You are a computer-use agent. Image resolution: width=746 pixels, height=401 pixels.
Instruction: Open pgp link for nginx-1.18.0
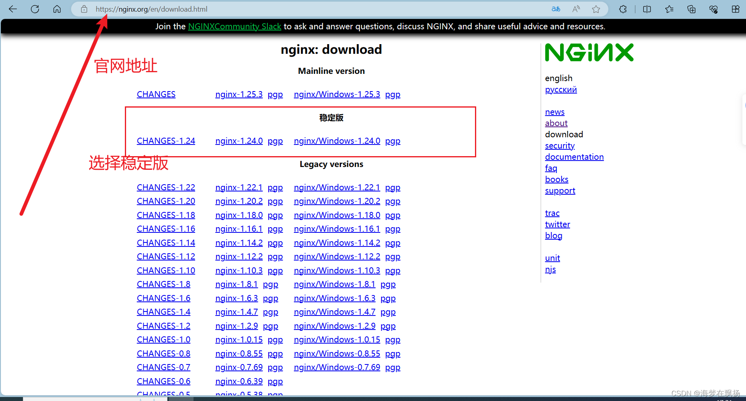(x=275, y=216)
